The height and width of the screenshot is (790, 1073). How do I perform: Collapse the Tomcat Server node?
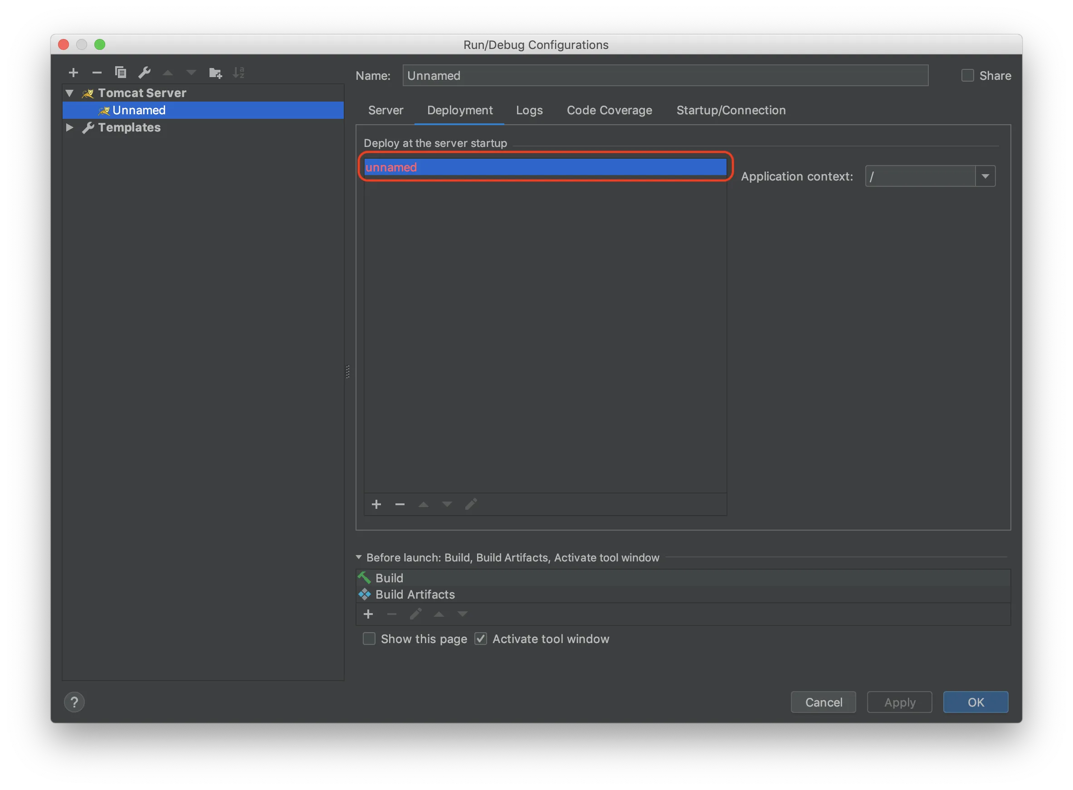click(x=69, y=93)
